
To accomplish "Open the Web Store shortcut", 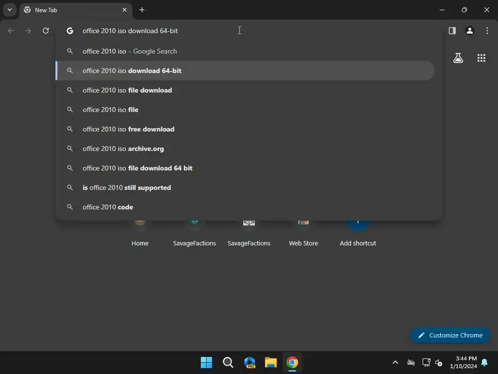I will [x=303, y=233].
